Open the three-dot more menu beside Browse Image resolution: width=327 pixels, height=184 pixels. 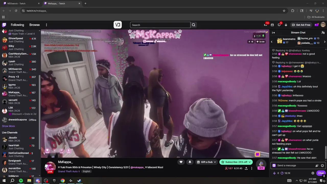click(x=46, y=25)
